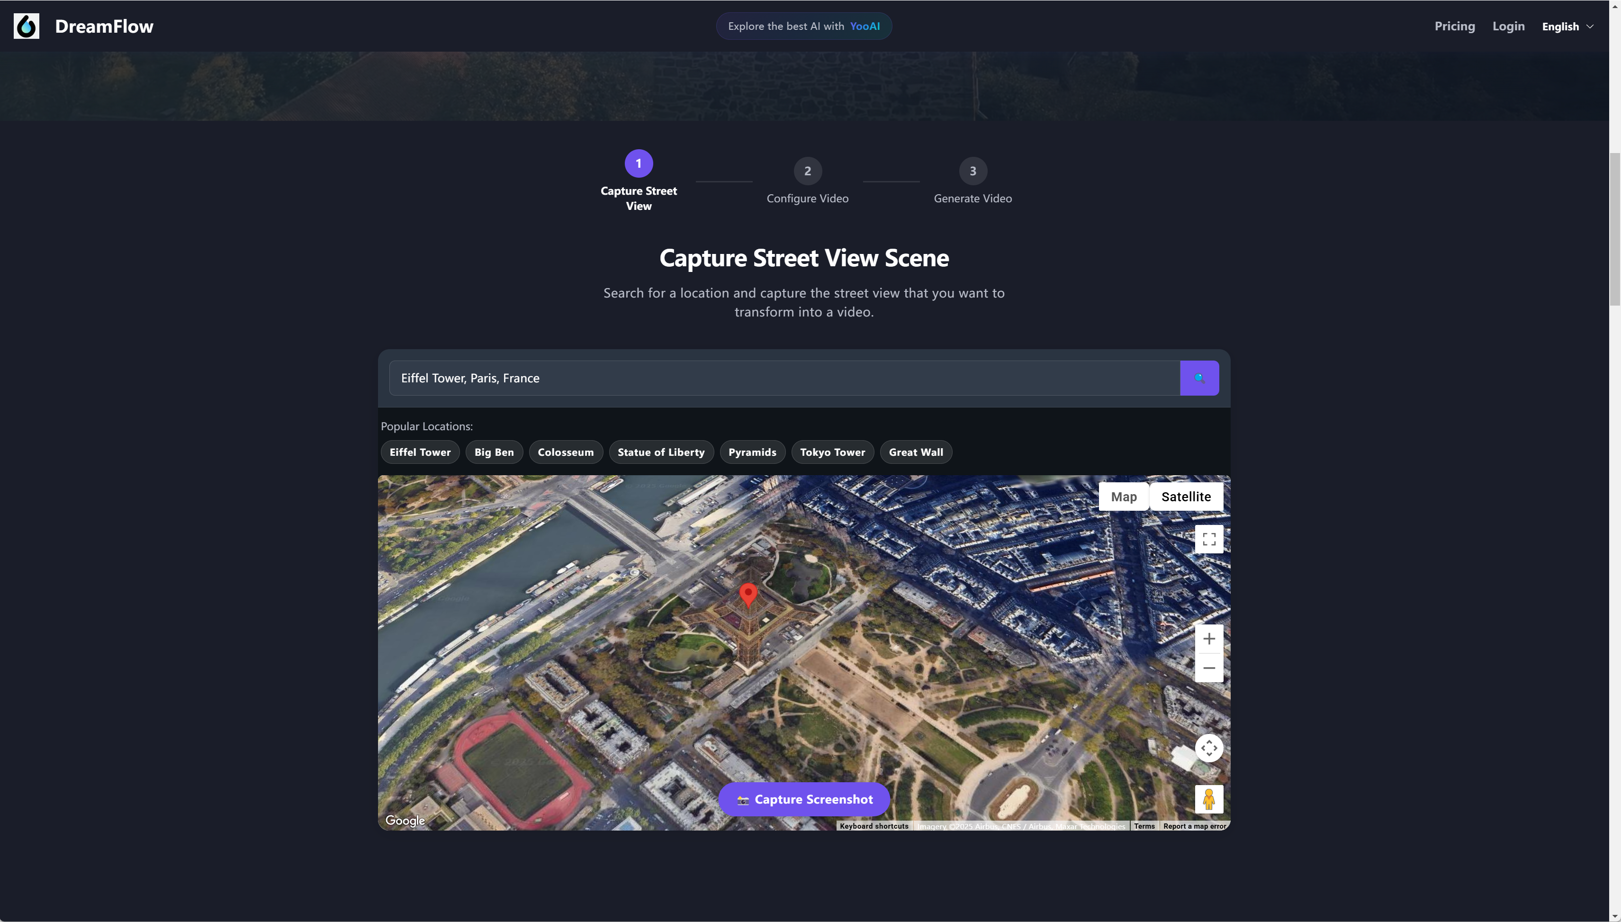Go to step 3 Generate Video
The width and height of the screenshot is (1621, 922).
tap(972, 171)
